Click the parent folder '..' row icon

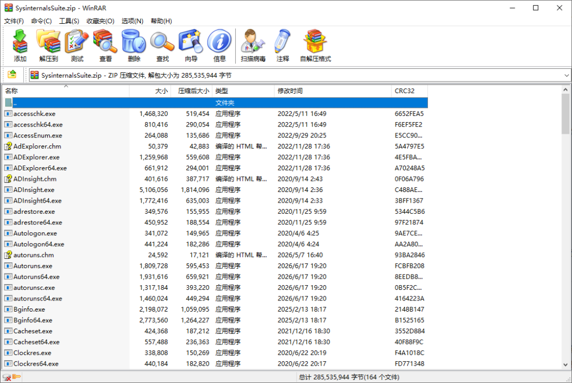(x=8, y=103)
